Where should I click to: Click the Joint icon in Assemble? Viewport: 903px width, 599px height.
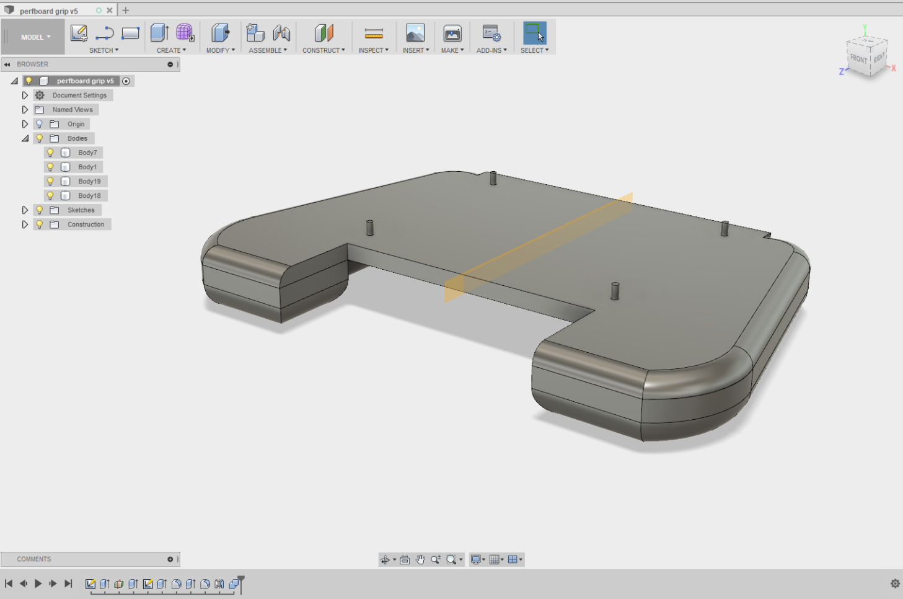281,33
